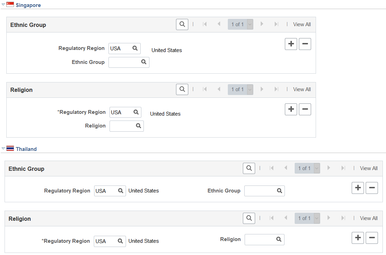Open row selector dropdown in Singapore Religion
Image resolution: width=386 pixels, height=255 pixels.
tap(250, 89)
